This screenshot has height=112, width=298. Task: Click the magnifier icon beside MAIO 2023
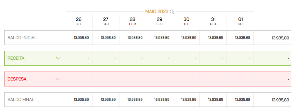click(x=172, y=12)
